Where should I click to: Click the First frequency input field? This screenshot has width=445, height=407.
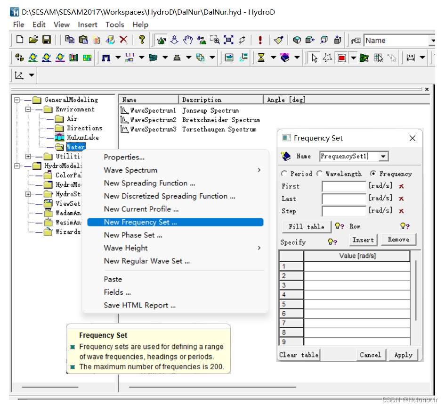[344, 186]
